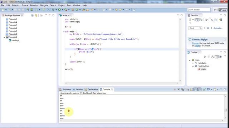Viewport: 229px width, 128px height.
Task: Open Display Selected Console dropdown arrow
Action: pos(211,89)
